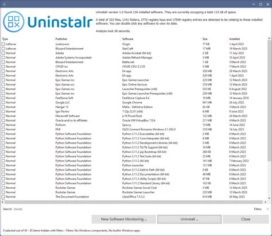Select the Python Launcher entry
This screenshot has width=272, height=236.
133,165
